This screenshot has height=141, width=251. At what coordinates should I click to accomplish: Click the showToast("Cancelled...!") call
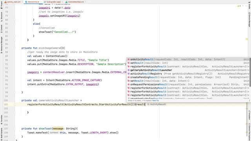57,32
